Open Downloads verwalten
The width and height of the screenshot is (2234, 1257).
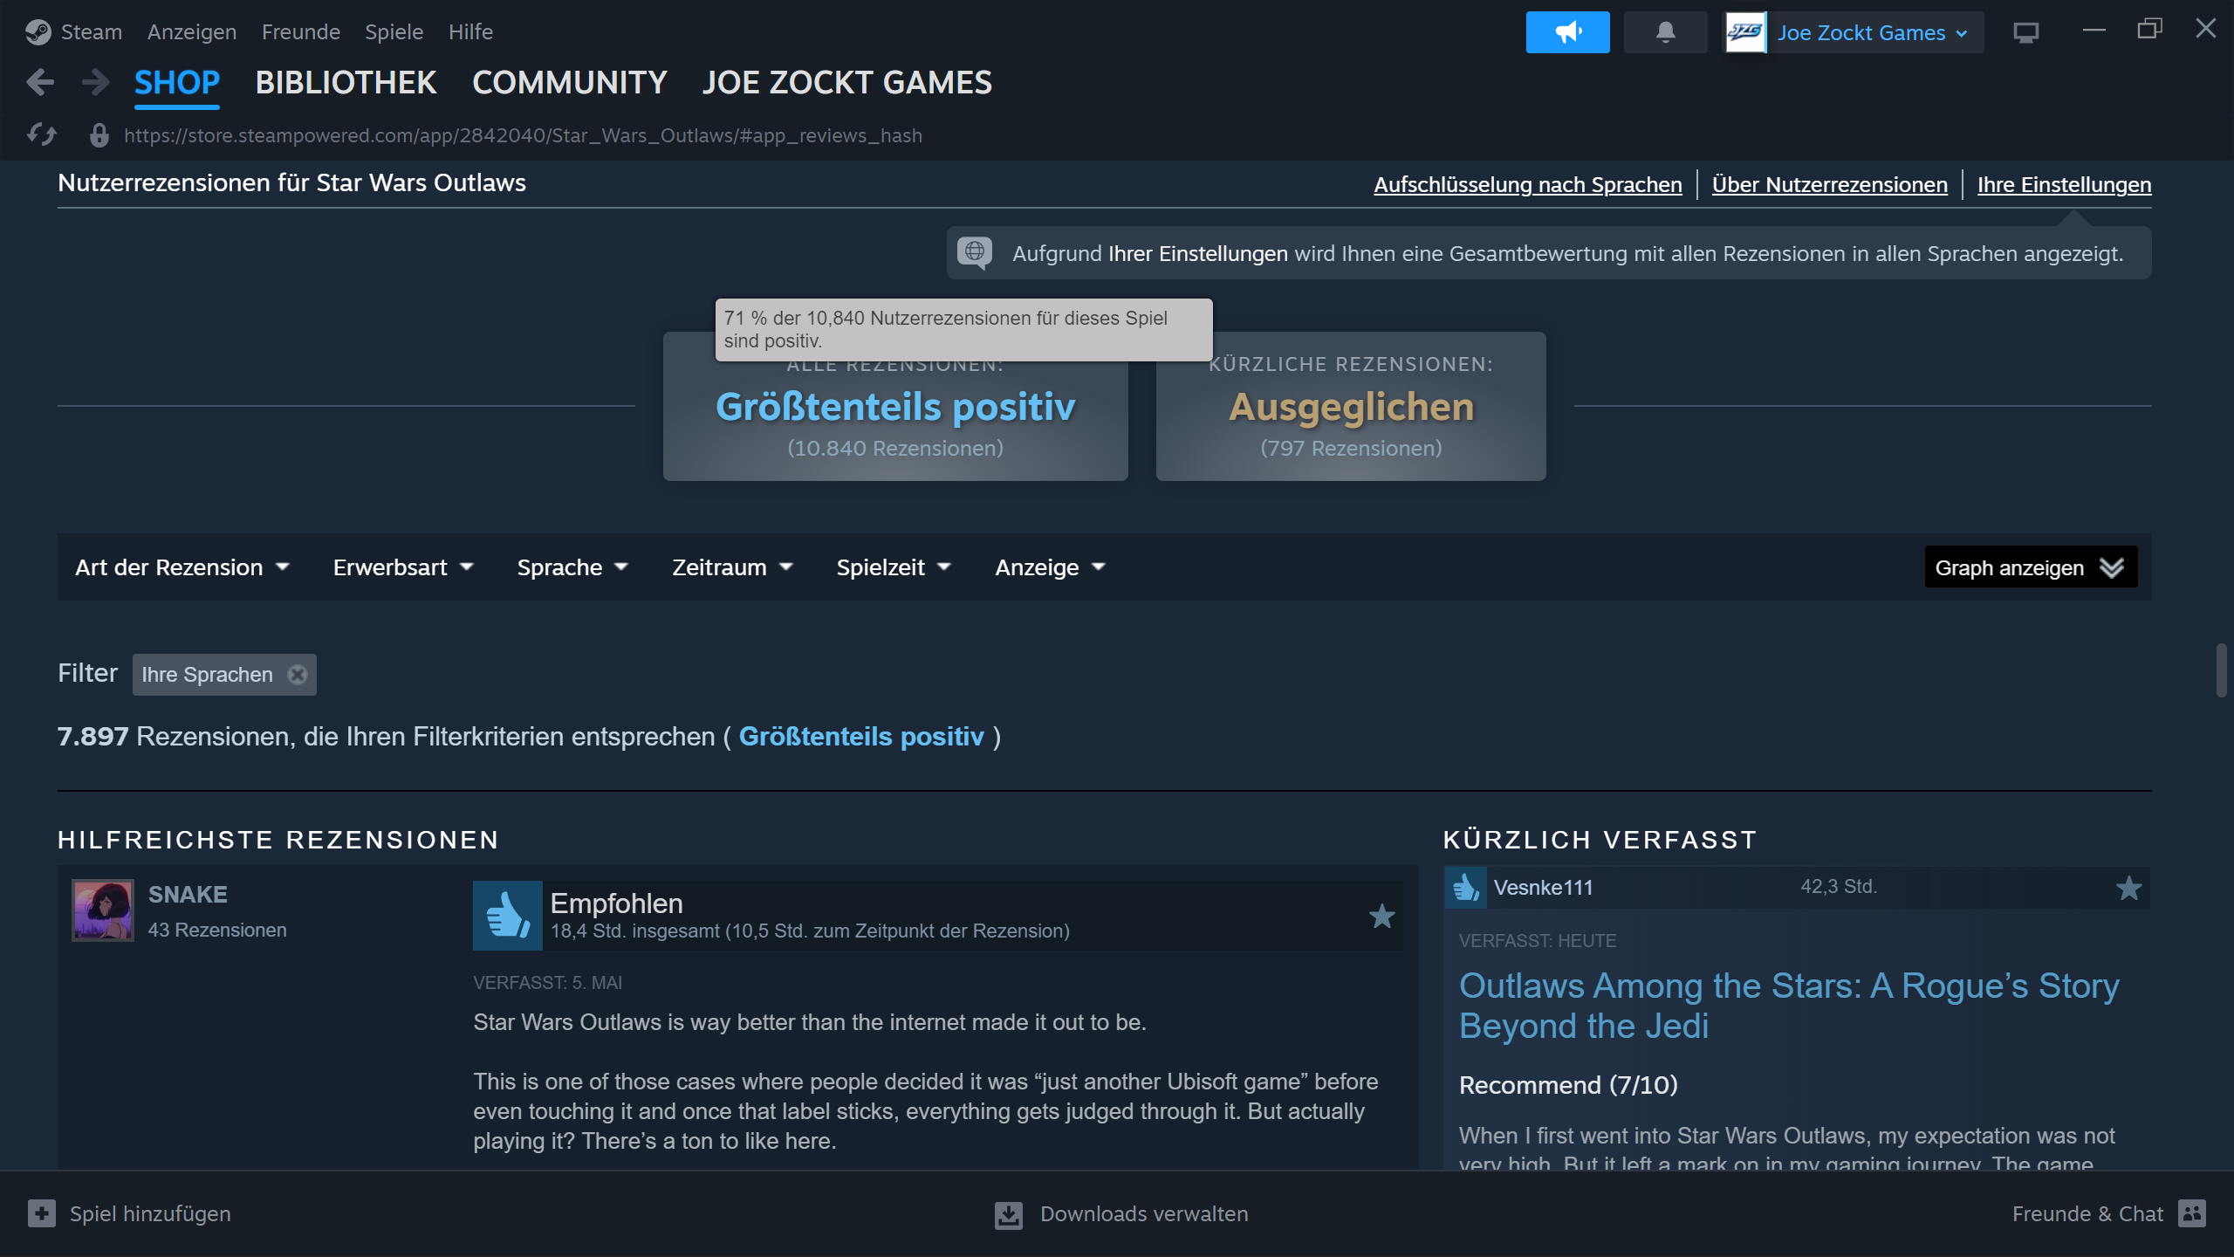tap(1144, 1214)
